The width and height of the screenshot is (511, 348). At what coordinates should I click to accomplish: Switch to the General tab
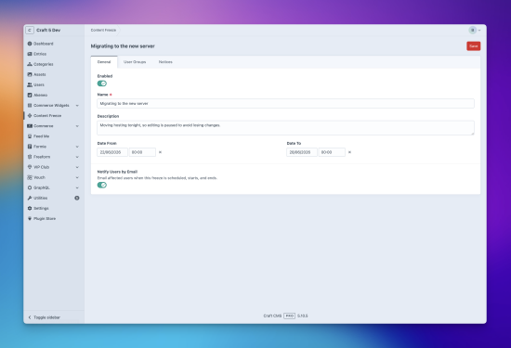104,62
